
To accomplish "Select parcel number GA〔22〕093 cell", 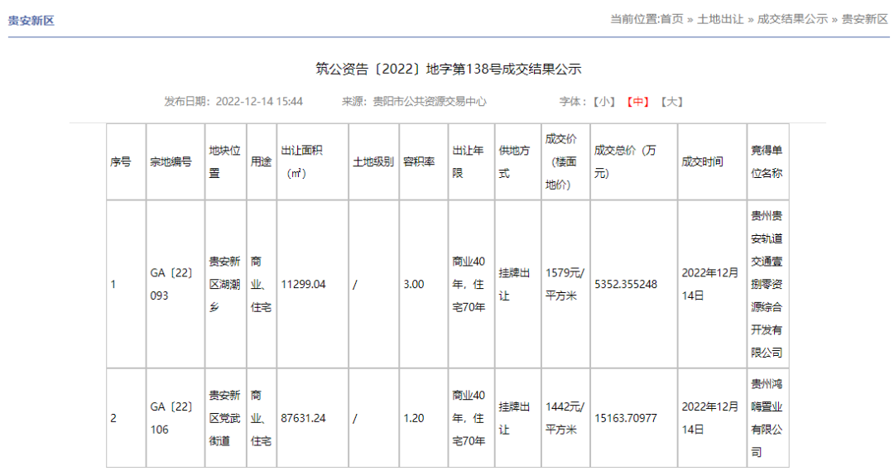I will [175, 284].
